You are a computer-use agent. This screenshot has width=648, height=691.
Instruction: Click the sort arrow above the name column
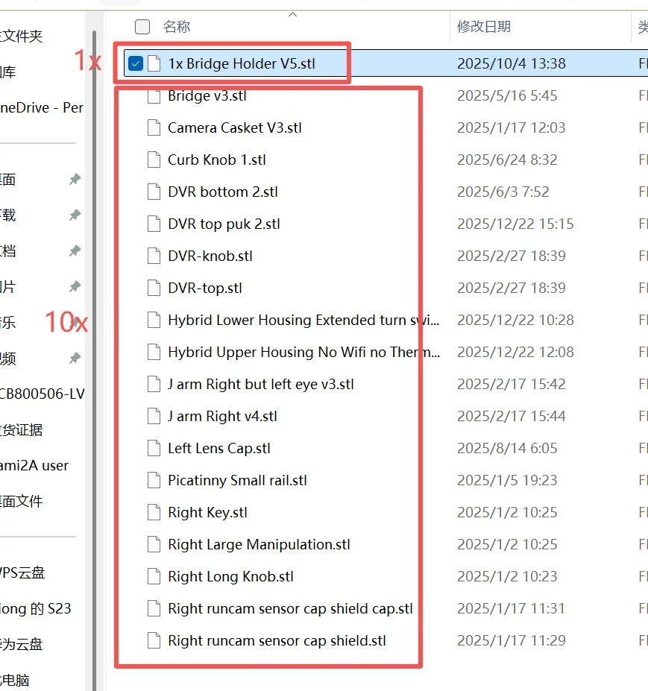point(293,15)
